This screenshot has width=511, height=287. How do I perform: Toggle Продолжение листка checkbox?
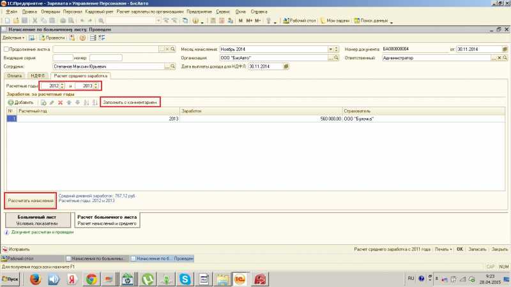point(6,49)
